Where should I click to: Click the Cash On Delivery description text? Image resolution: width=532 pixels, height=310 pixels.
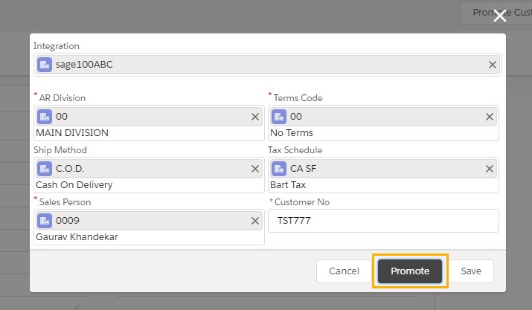pyautogui.click(x=74, y=185)
